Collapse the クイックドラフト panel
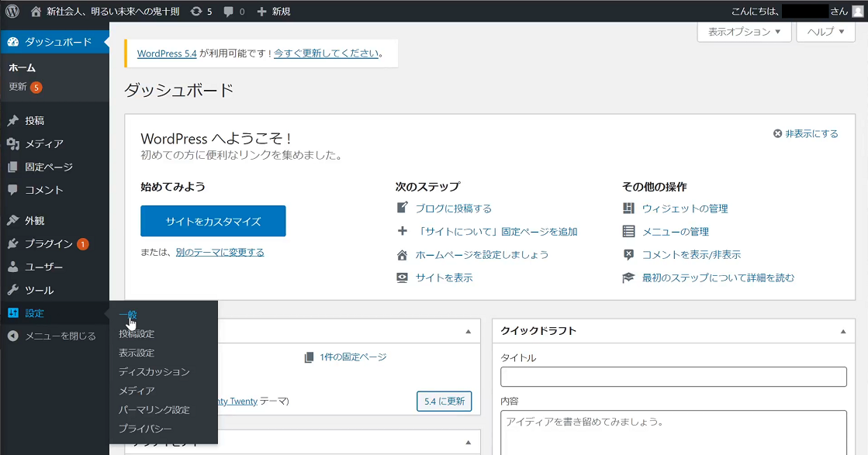 [x=843, y=331]
